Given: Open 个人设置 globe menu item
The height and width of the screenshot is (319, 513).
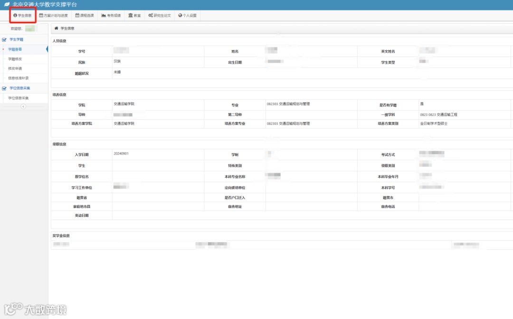Looking at the screenshot, I should point(188,15).
